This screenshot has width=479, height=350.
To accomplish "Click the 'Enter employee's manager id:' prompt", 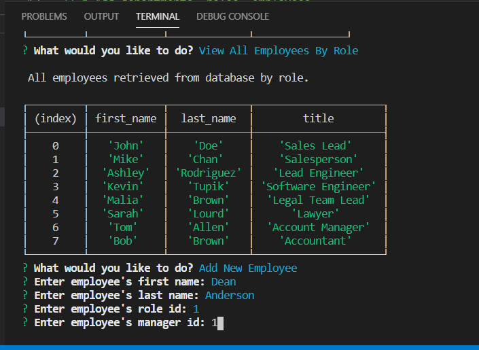I will [120, 323].
